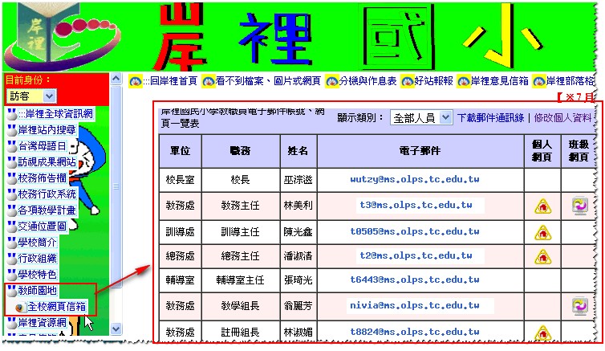Image resolution: width=605 pixels, height=351 pixels.
Task: Click the 註冊組長 job title cell
Action: 241,333
